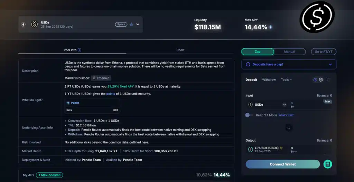Image resolution: width=354 pixels, height=182 pixels.
Task: Open the Pool Info info icon
Action: pos(79,50)
